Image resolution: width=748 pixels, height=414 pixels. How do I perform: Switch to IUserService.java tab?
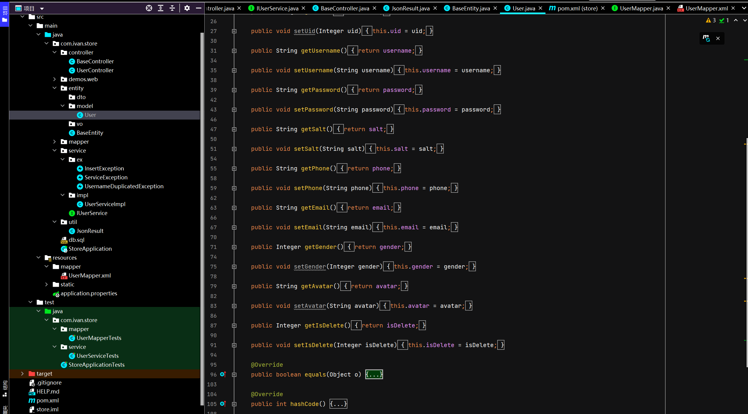pyautogui.click(x=277, y=8)
